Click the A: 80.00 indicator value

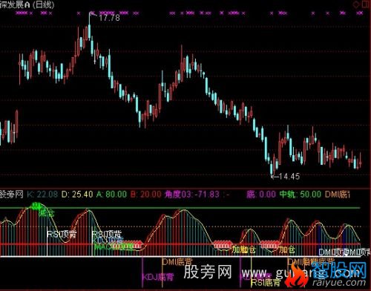coord(111,194)
